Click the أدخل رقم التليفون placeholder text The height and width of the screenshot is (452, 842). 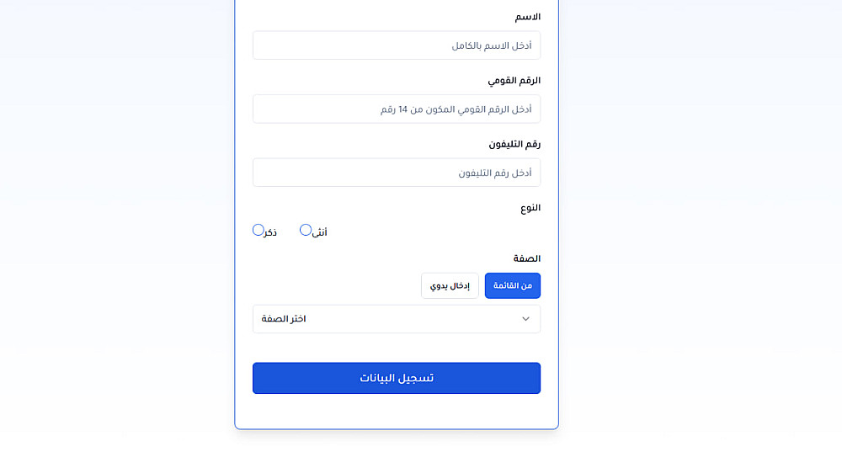[495, 173]
